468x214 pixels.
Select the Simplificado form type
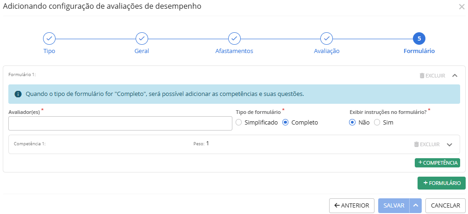click(x=239, y=123)
